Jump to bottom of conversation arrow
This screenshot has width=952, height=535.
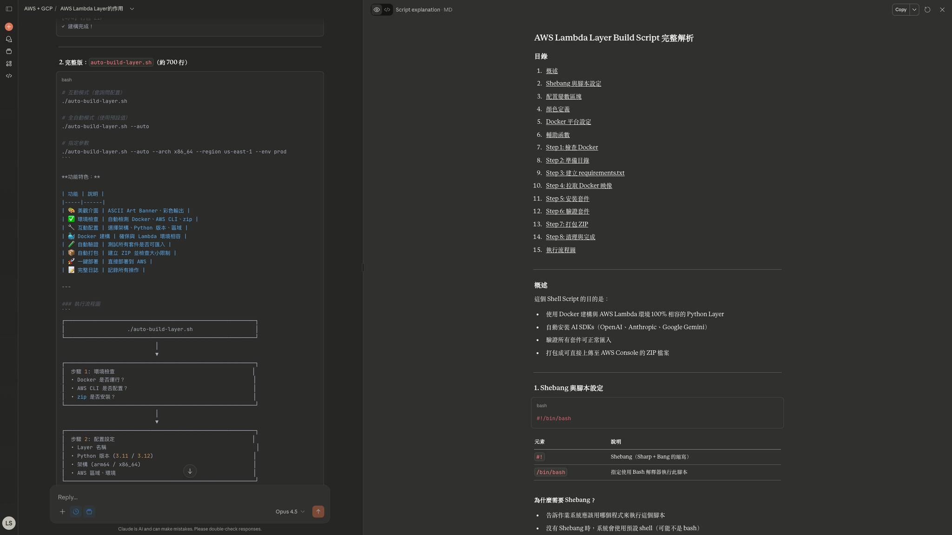point(190,471)
